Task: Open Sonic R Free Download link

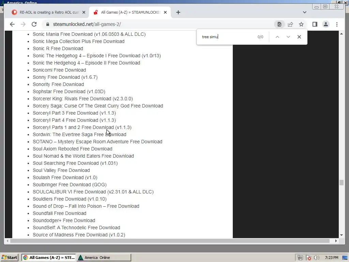Action: (58, 48)
